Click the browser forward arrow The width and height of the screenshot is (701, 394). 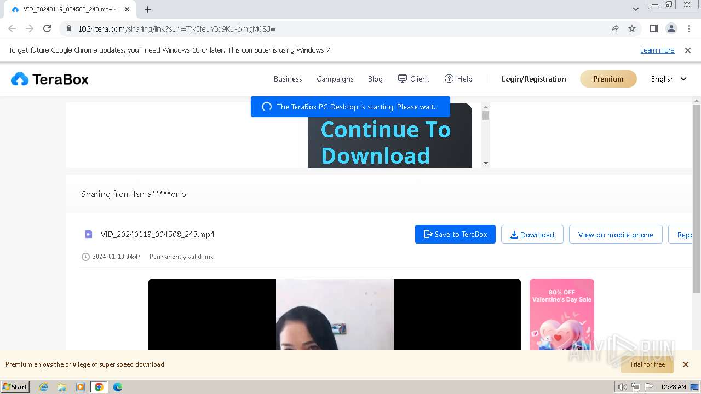30,29
